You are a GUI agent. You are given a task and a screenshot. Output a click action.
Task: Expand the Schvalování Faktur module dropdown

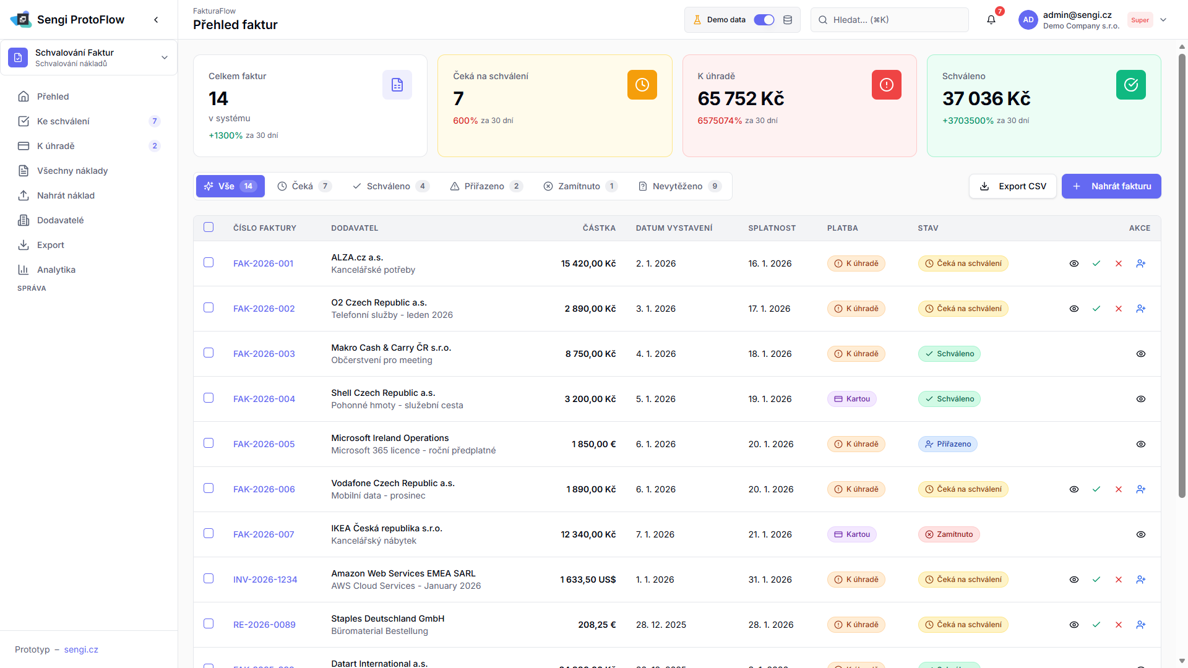pyautogui.click(x=165, y=58)
